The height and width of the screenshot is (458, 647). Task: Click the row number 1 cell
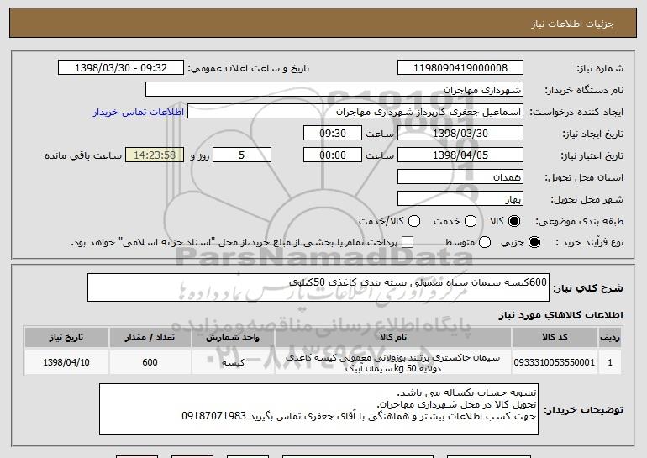(610, 362)
